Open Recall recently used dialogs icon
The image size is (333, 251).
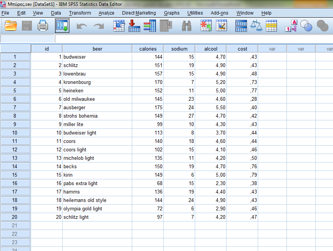62,26
